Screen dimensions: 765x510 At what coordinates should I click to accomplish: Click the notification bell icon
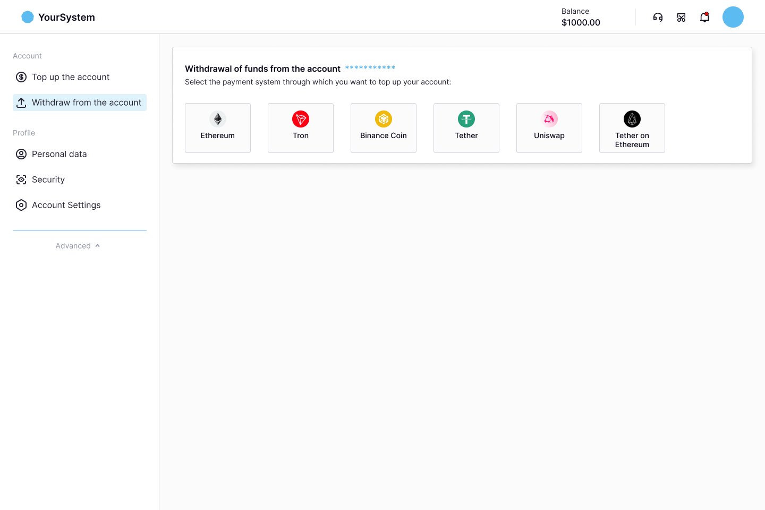pos(704,18)
